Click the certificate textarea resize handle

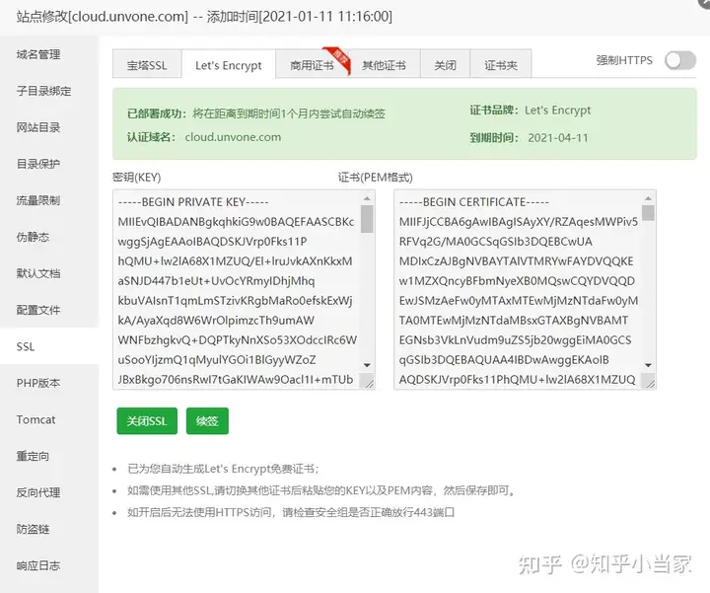(x=650, y=383)
